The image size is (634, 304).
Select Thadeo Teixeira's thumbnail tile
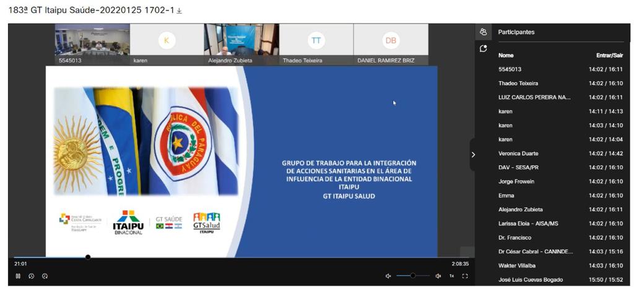(316, 45)
